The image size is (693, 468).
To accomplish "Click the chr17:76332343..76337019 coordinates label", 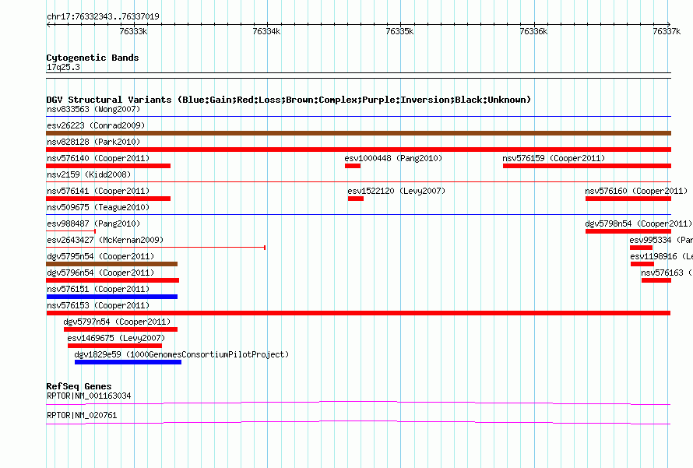I will (103, 16).
